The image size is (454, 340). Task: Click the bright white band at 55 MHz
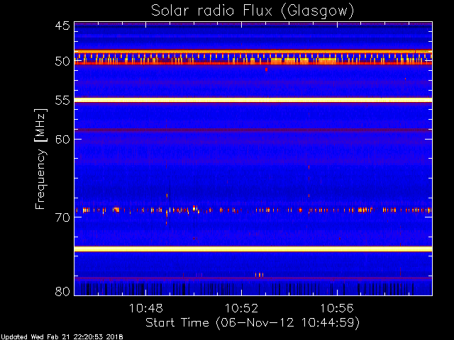coord(253,100)
